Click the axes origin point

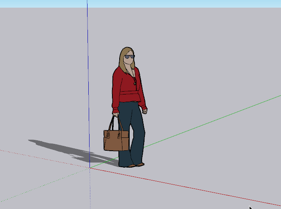(x=89, y=168)
